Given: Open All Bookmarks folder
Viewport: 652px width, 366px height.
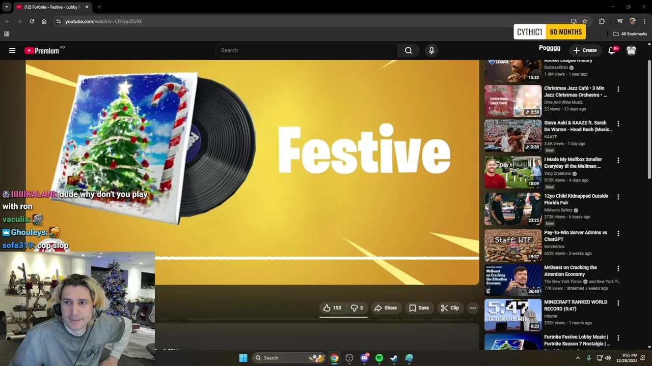Looking at the screenshot, I should click(x=630, y=34).
